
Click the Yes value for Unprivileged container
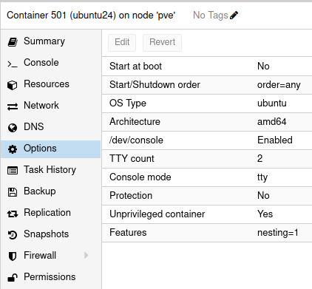pos(265,214)
